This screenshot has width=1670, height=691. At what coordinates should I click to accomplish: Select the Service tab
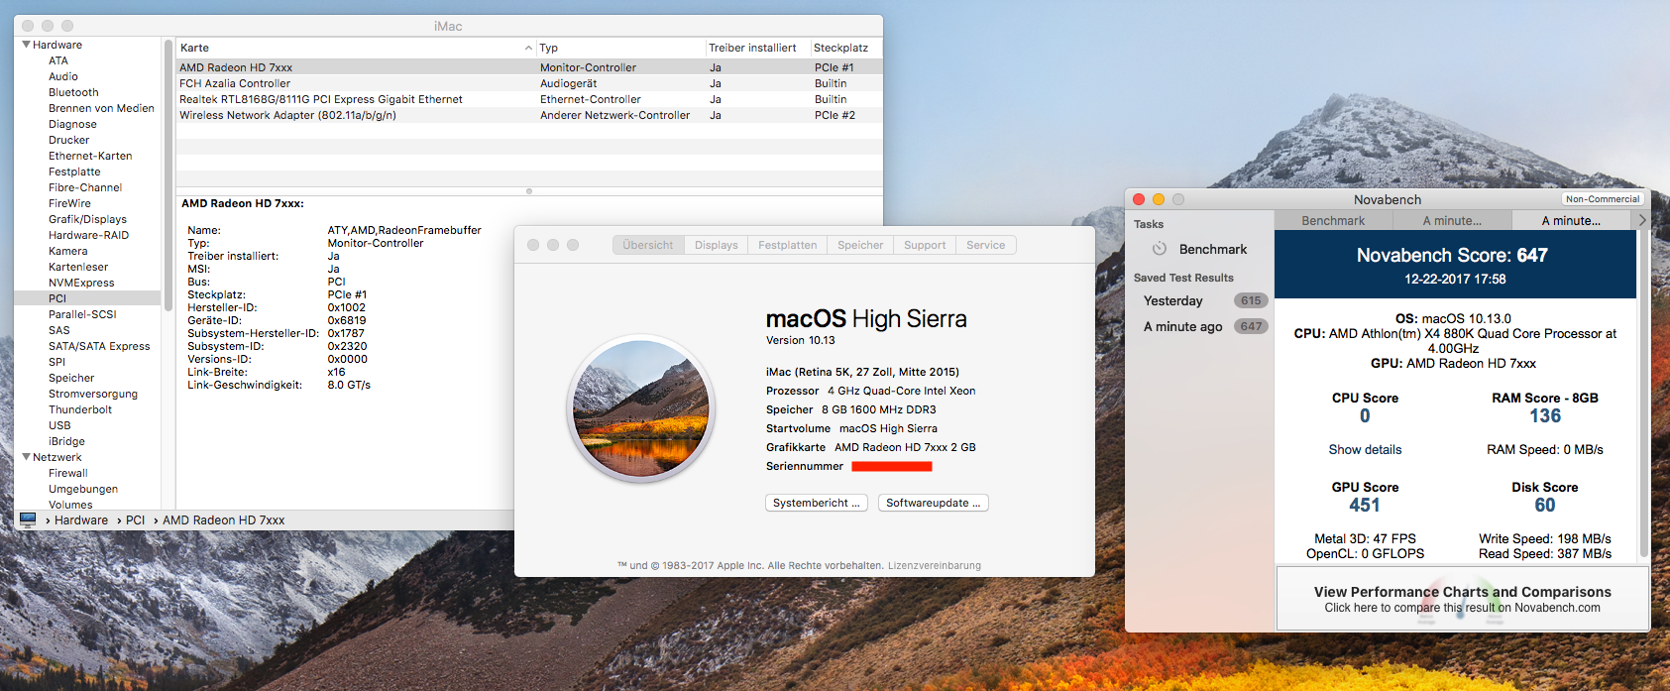pyautogui.click(x=986, y=245)
